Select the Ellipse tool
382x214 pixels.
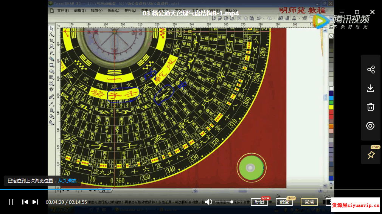[51, 71]
